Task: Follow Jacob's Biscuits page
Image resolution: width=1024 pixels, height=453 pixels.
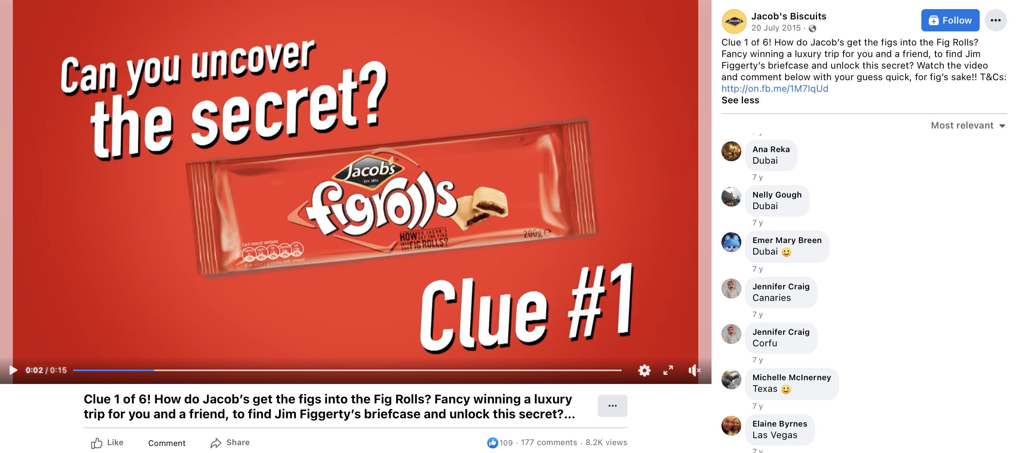Action: tap(950, 20)
